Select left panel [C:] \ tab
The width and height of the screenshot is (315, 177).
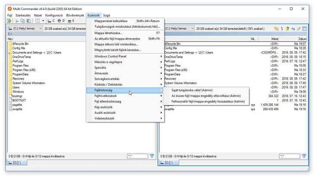pyautogui.click(x=17, y=162)
